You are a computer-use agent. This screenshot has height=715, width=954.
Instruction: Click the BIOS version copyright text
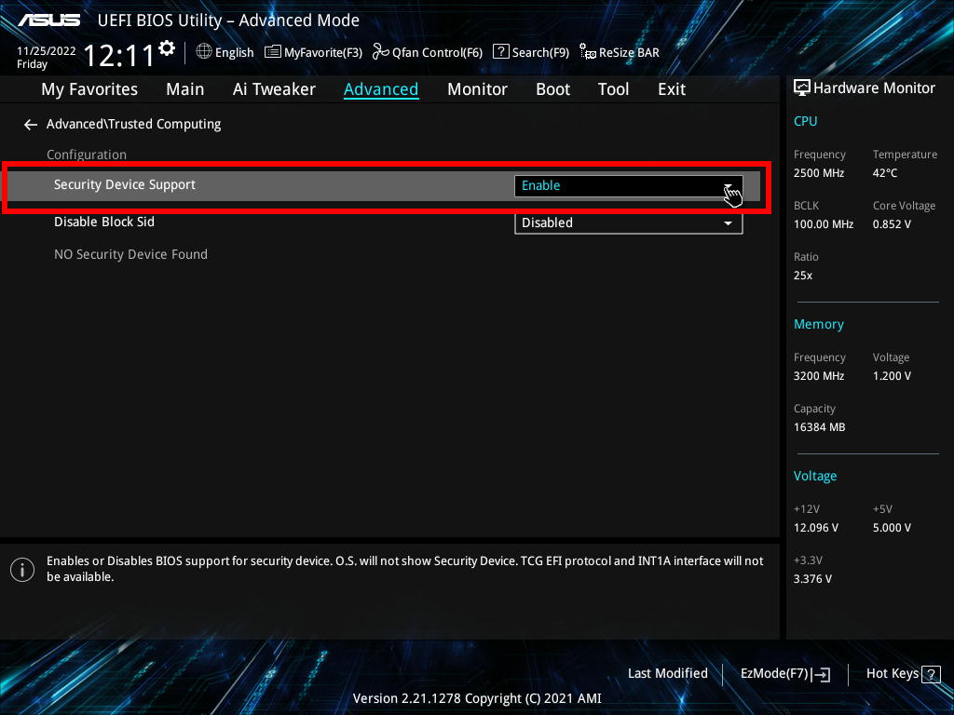point(477,698)
